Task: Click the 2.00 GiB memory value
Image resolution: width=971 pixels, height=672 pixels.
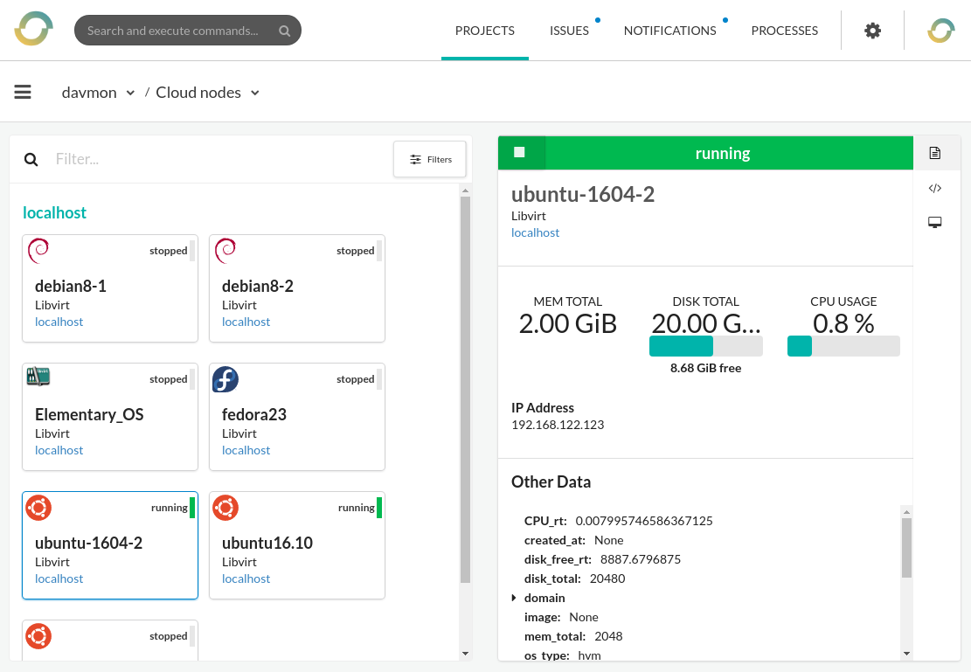Action: tap(568, 323)
